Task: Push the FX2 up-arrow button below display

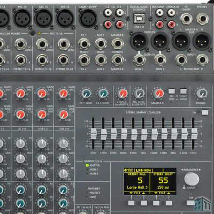Action: tap(169, 203)
